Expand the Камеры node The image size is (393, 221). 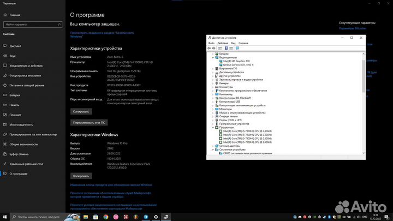point(213,83)
